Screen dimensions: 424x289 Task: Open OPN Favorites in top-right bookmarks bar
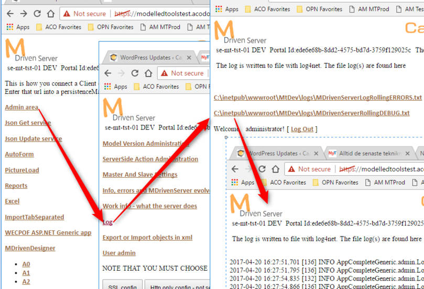(x=319, y=9)
